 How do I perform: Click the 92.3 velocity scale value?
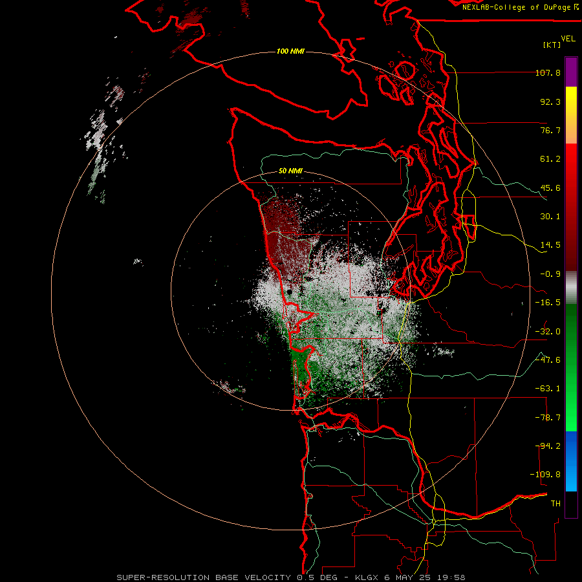550,102
